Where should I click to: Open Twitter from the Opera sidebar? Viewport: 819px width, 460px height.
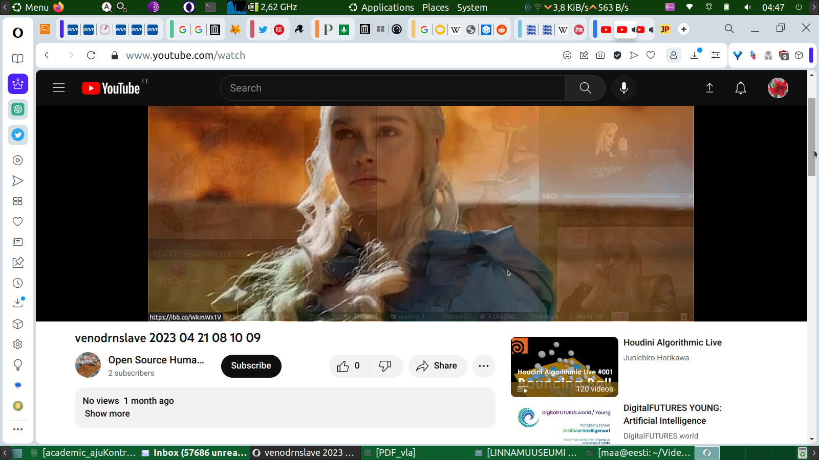pos(18,135)
